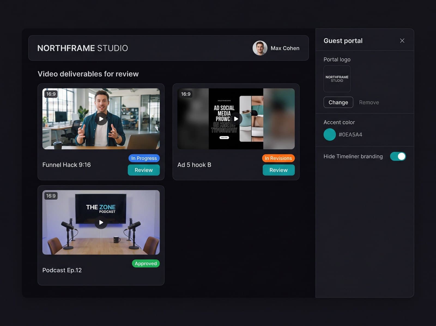Click Change portal logo button
The image size is (436, 326).
(x=338, y=102)
